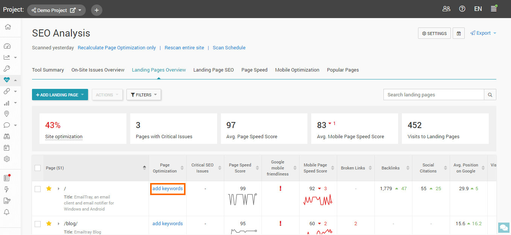Toggle the select-all pages checkbox
The height and width of the screenshot is (235, 511).
38,168
